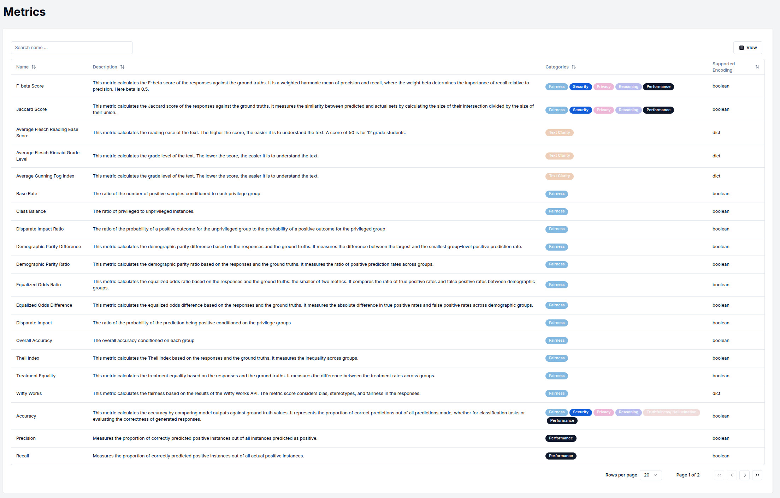Jump to the first page of metrics

(719, 475)
